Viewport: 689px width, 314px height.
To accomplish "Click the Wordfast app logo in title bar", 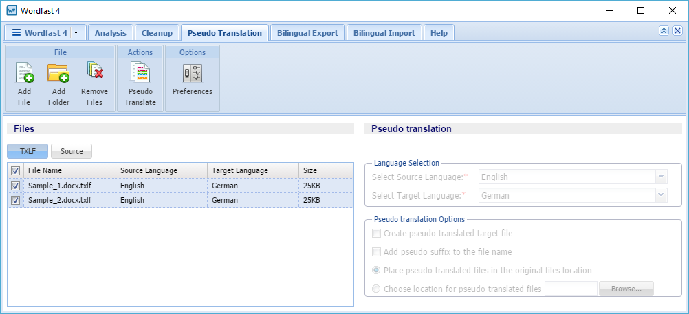I will tap(12, 10).
